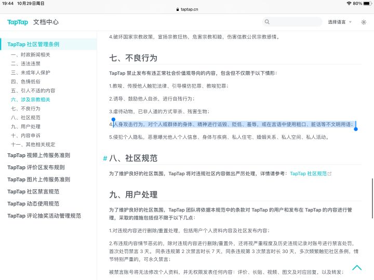
Task: Go to 一、时政新闻相关 section
Action: [31, 55]
